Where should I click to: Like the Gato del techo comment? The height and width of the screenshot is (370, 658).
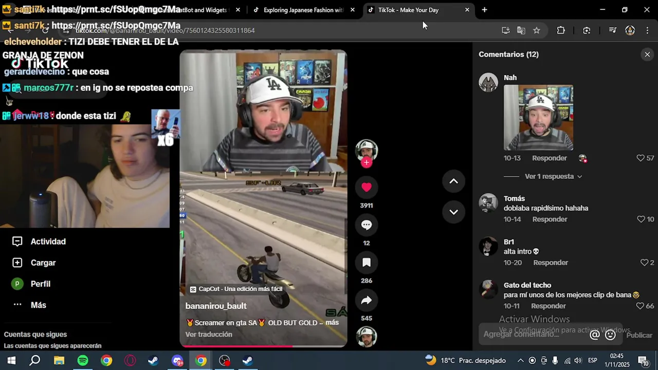(x=640, y=306)
